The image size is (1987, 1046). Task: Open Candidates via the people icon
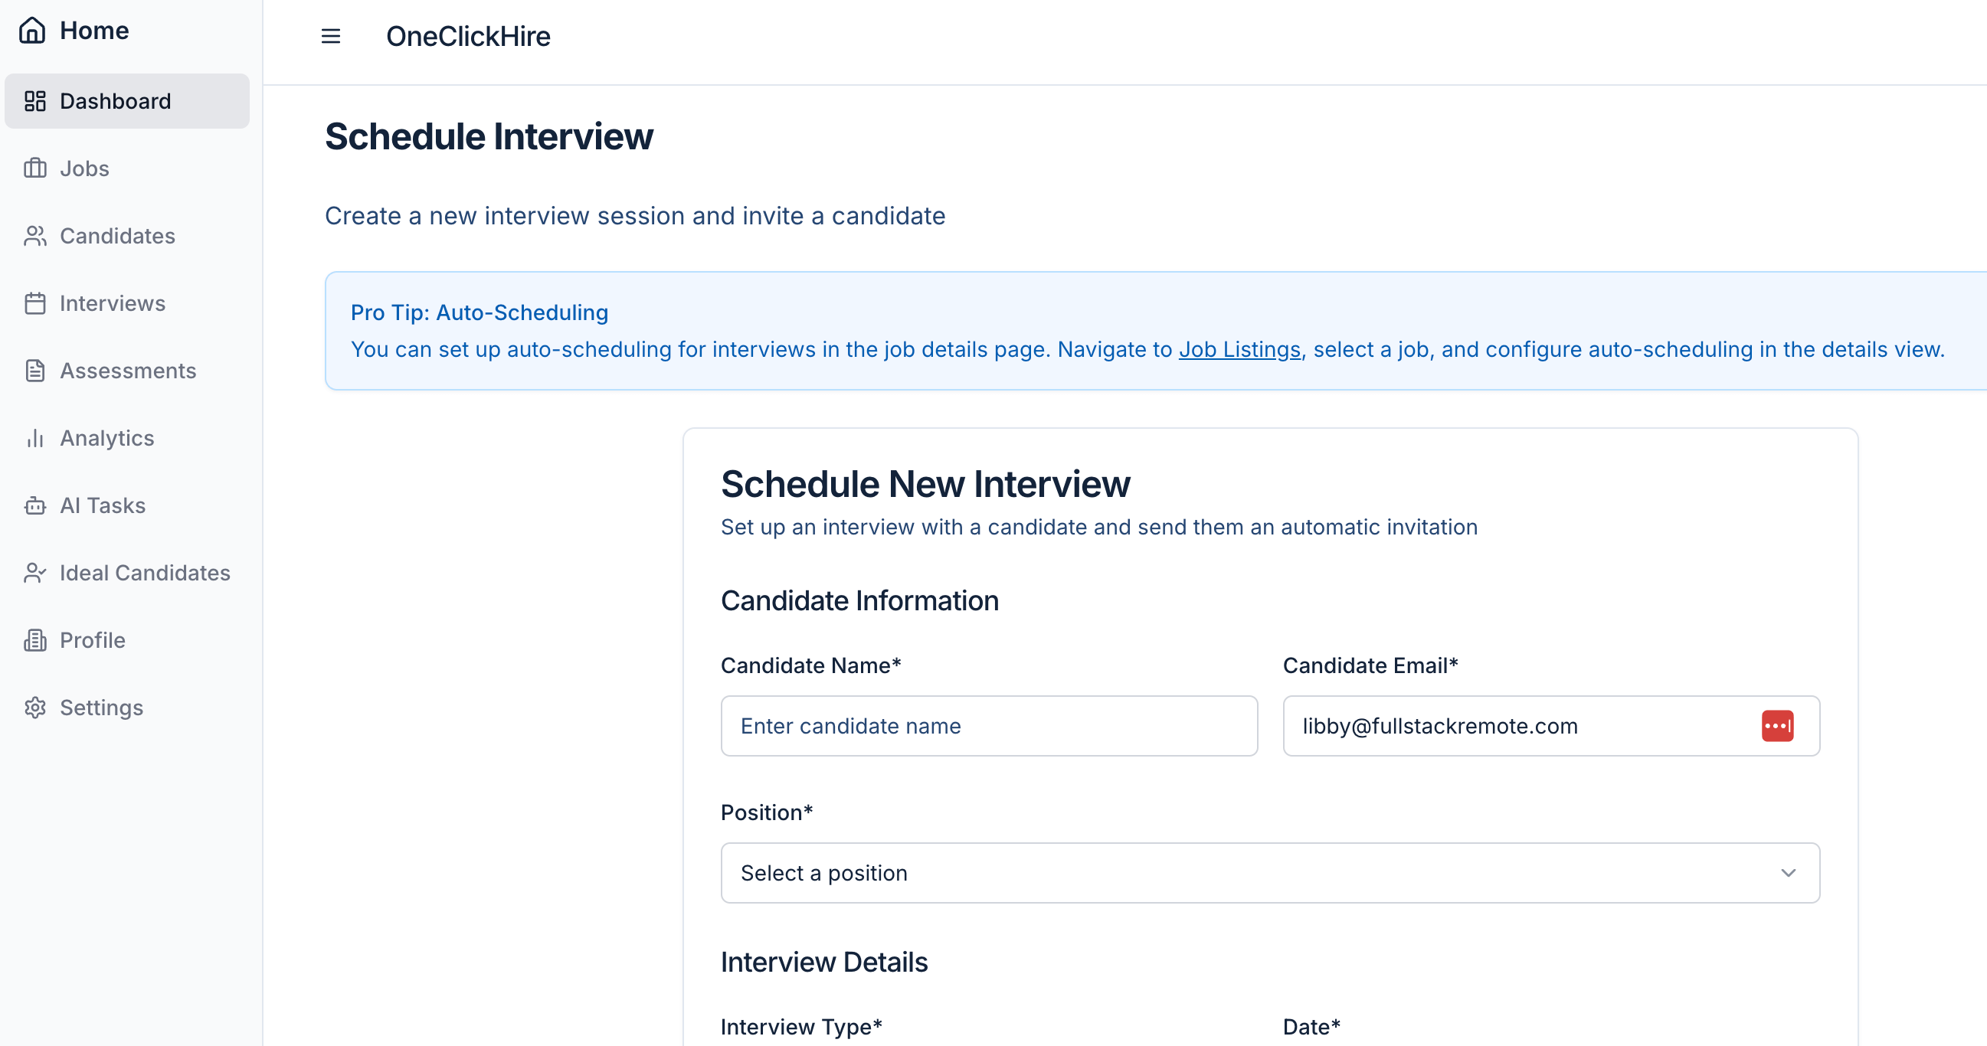pos(35,236)
